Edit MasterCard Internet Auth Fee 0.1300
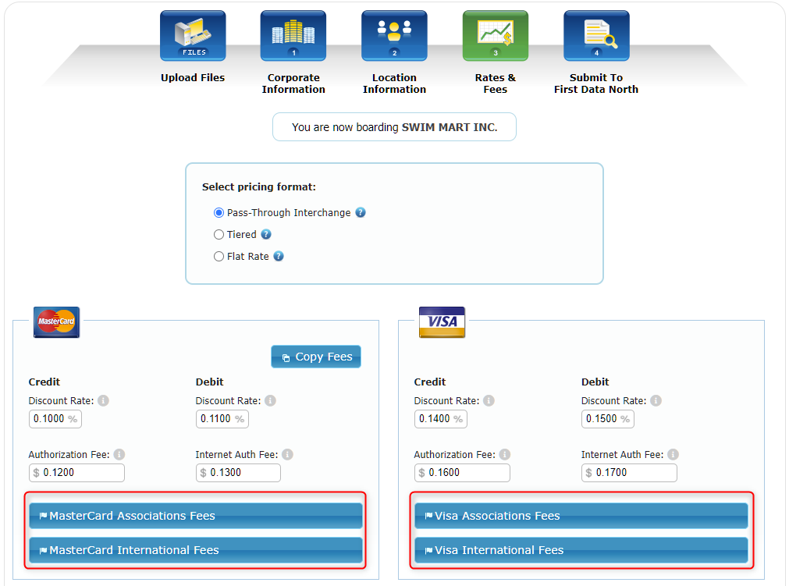This screenshot has height=586, width=789. pos(239,473)
